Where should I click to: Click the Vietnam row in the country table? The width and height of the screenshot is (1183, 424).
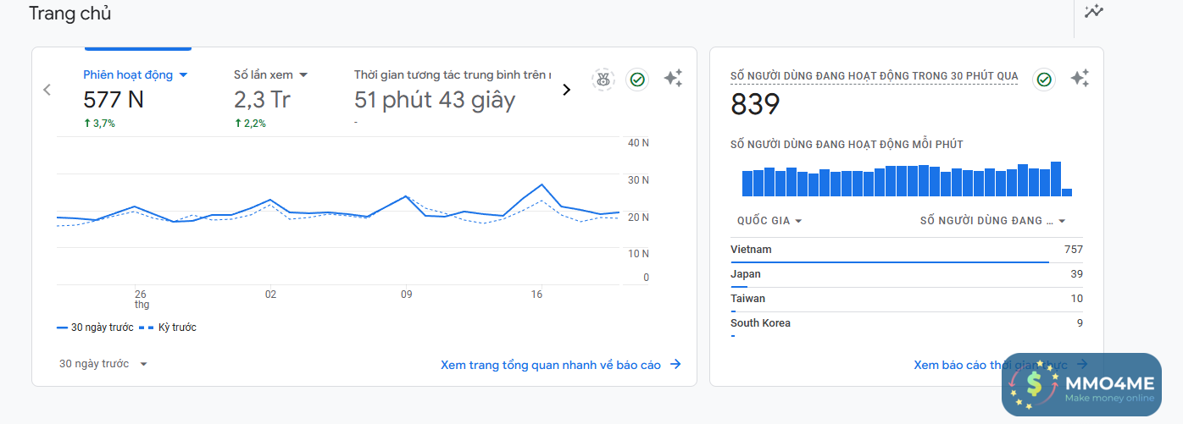click(906, 250)
